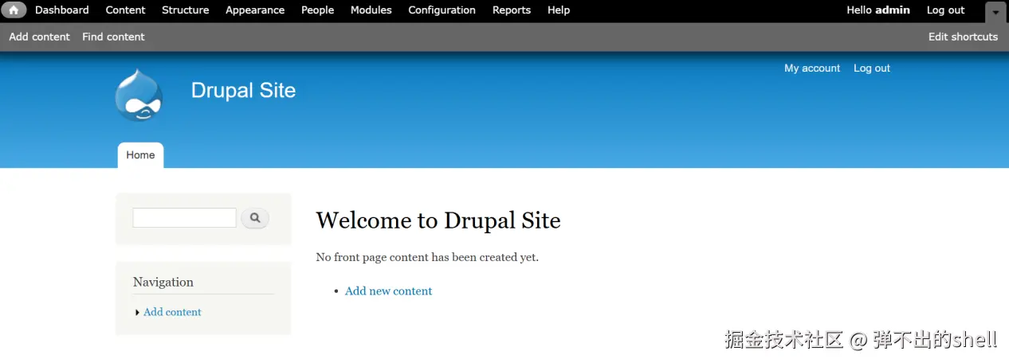
Task: Click the Welcome to Drupal Site heading
Action: coord(438,221)
